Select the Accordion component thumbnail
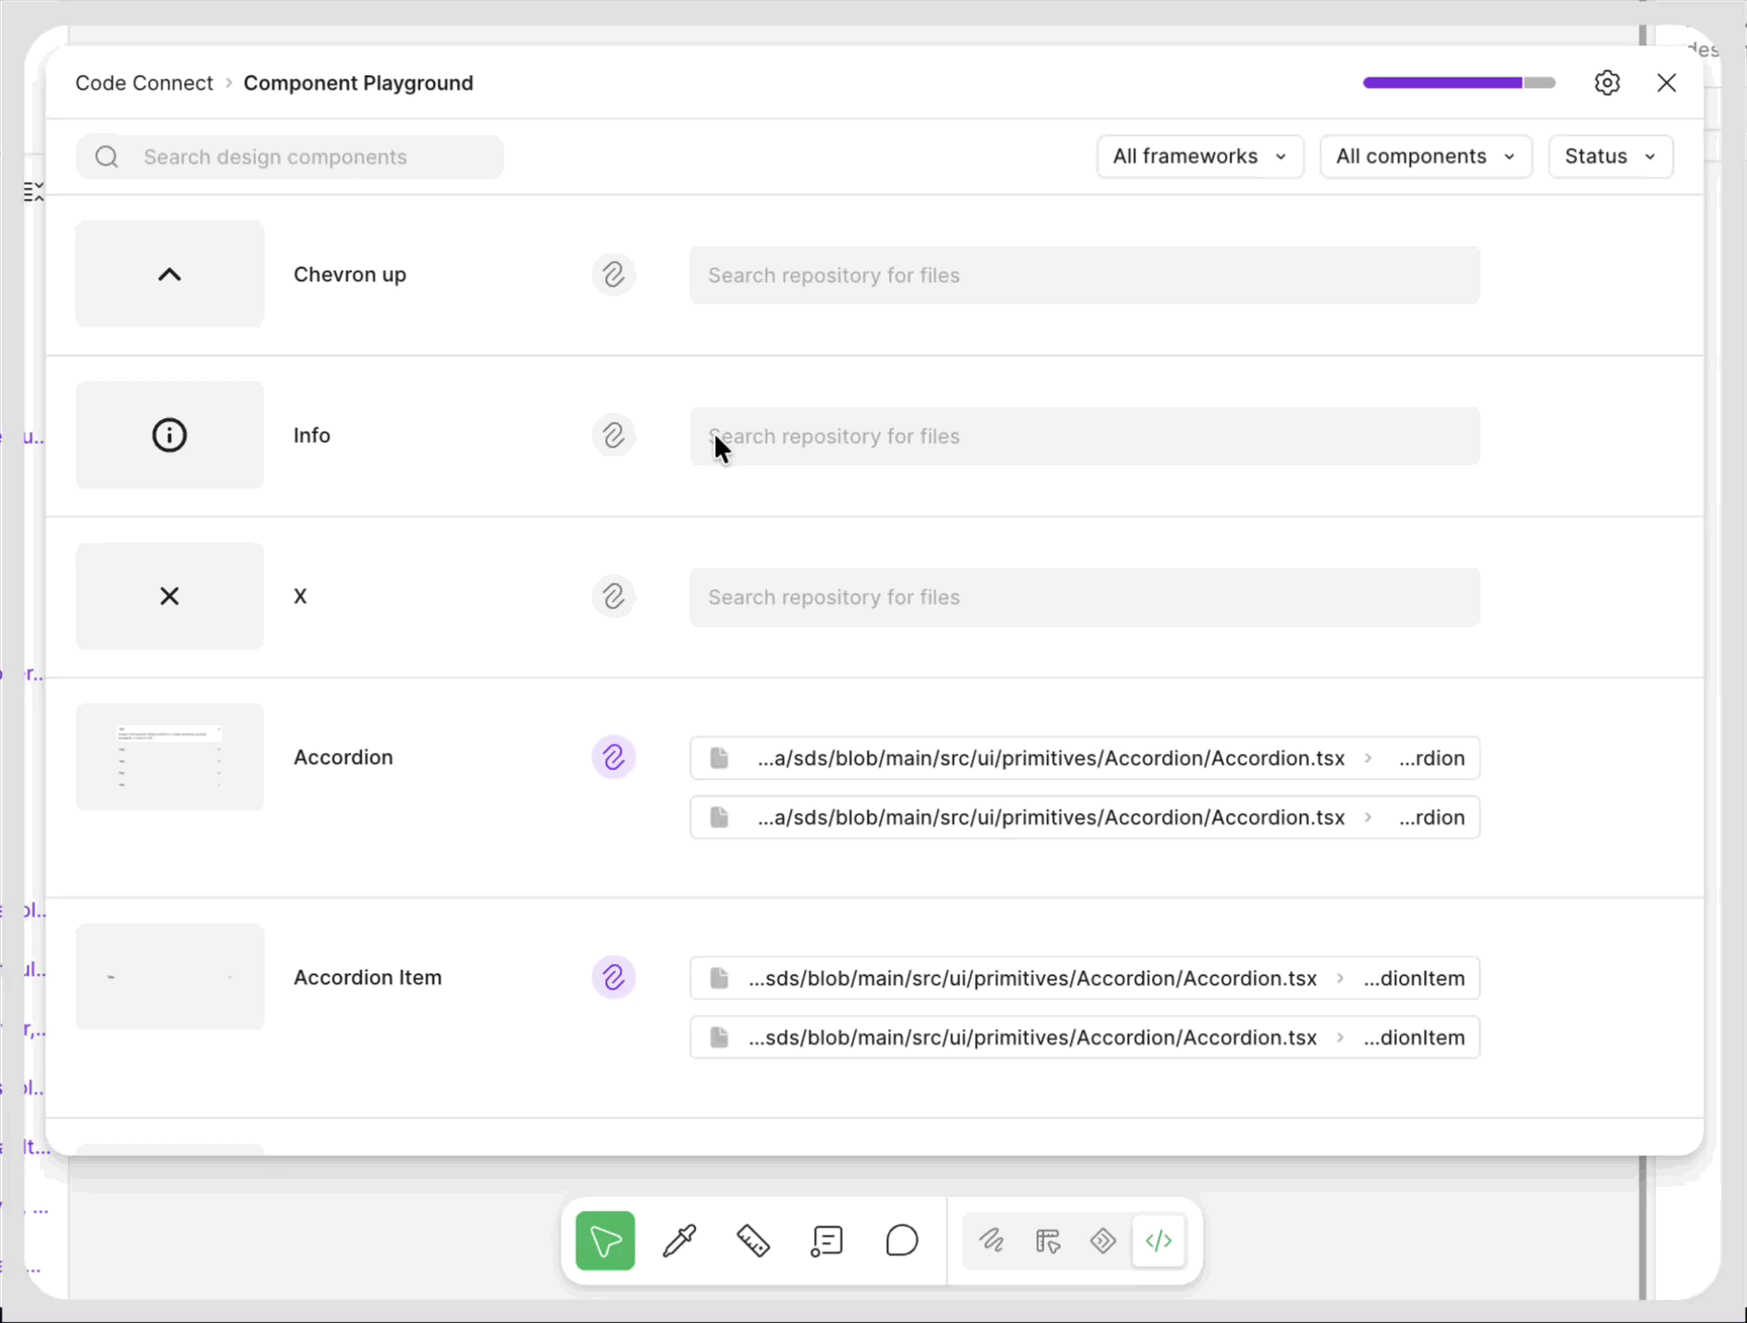Image resolution: width=1747 pixels, height=1323 pixels. click(x=169, y=757)
